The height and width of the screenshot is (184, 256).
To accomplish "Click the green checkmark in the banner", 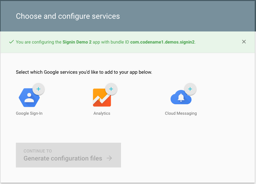I will coord(11,42).
